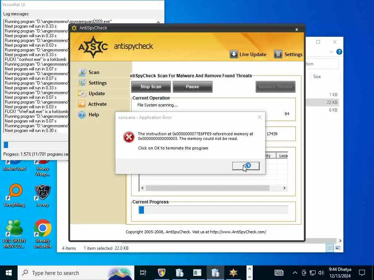Click log line 'FUCK! "conhost.exe" is a forkbomb'
This screenshot has height=280, width=374.
[35, 59]
